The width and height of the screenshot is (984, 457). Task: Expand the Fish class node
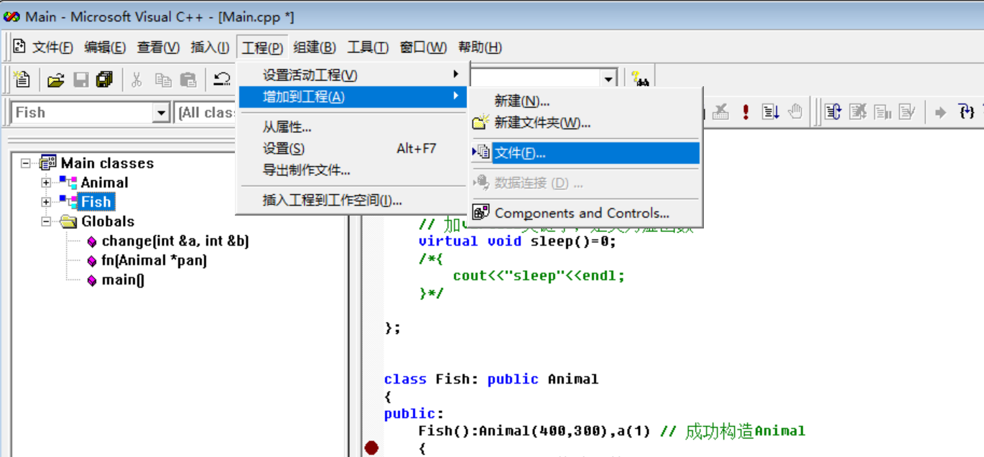point(46,202)
